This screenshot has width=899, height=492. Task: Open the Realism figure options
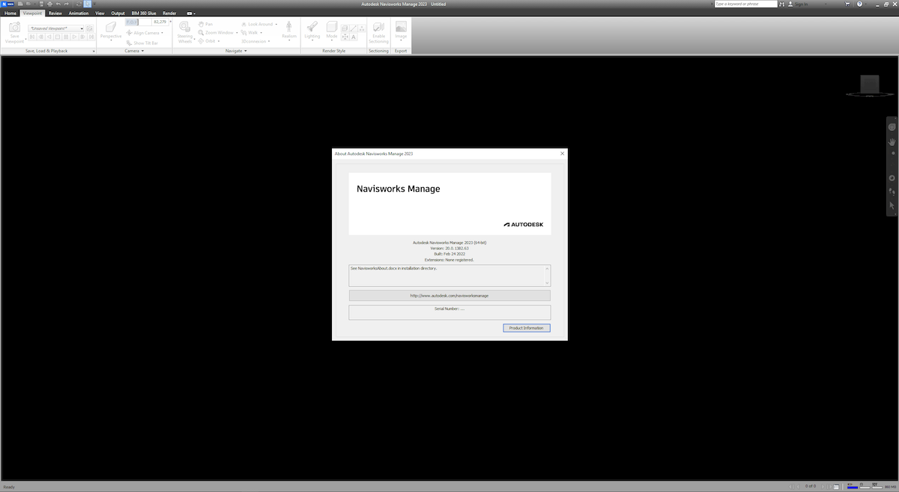(x=289, y=30)
